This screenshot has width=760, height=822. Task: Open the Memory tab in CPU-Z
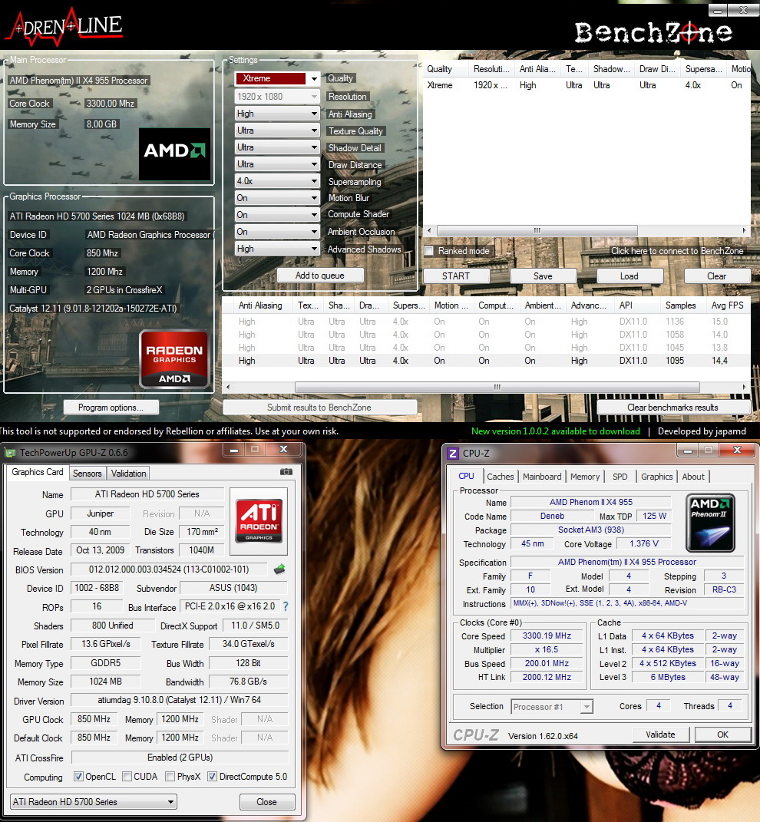click(x=585, y=477)
